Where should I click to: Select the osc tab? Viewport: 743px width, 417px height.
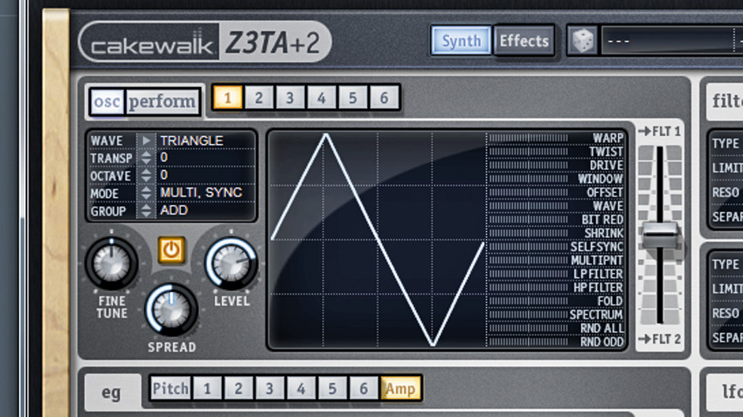(x=108, y=101)
